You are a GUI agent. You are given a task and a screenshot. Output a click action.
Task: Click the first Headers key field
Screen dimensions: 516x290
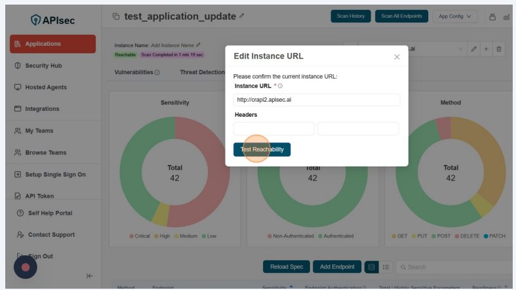click(273, 129)
